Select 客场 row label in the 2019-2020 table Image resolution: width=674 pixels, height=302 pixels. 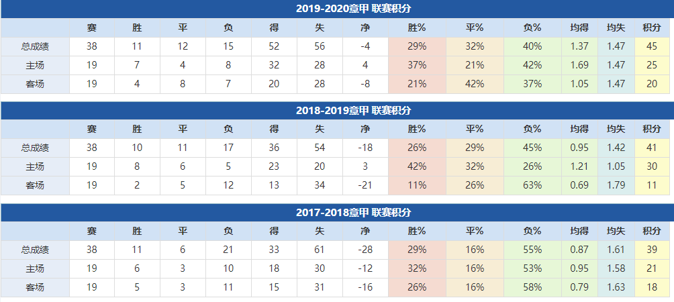coord(35,84)
